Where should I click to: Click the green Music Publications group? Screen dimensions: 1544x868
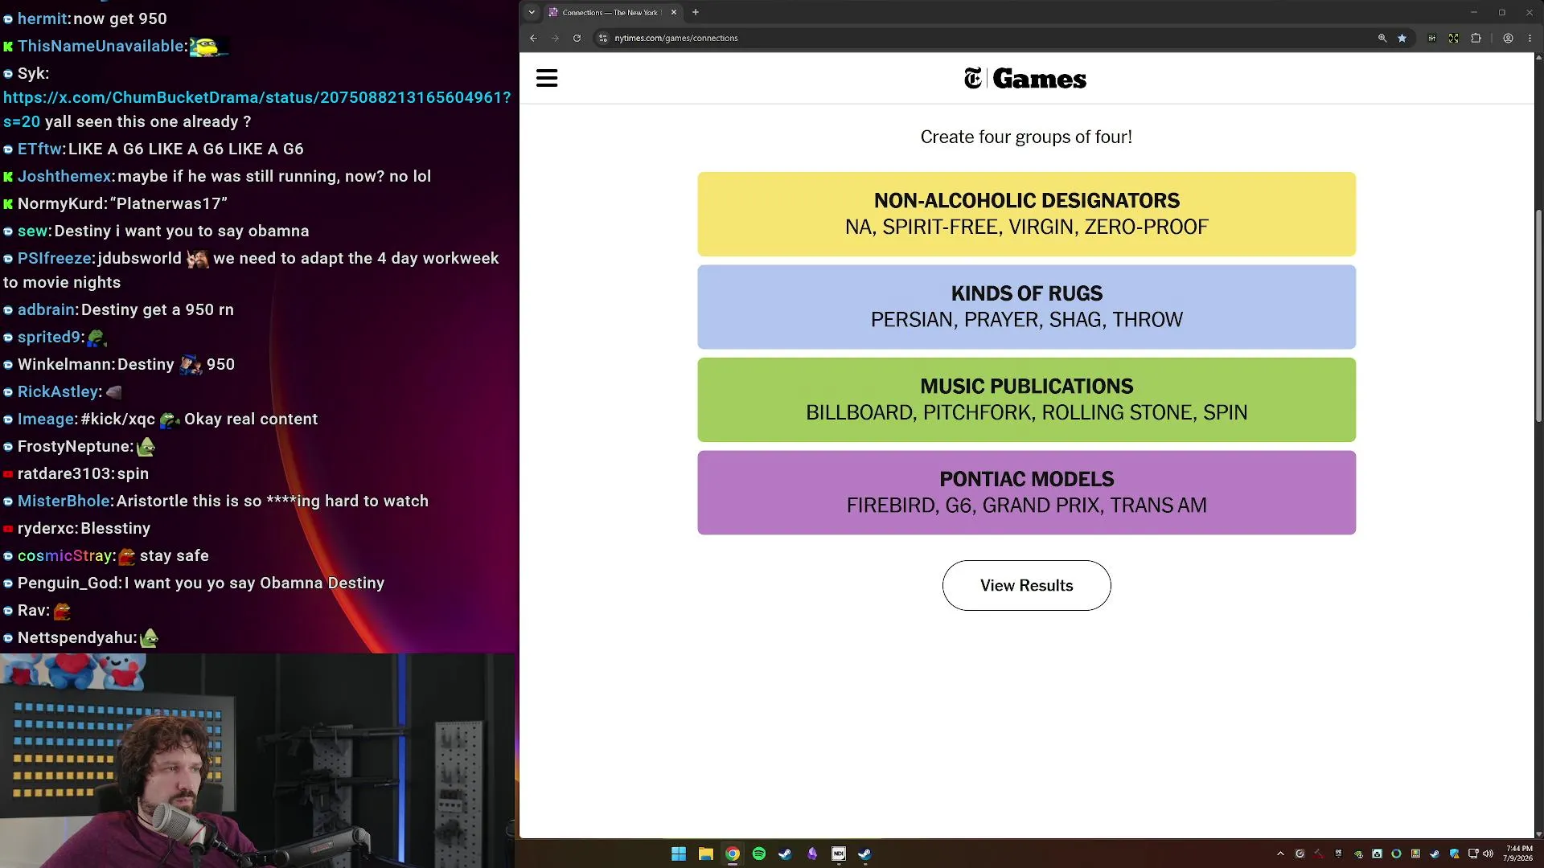point(1026,399)
